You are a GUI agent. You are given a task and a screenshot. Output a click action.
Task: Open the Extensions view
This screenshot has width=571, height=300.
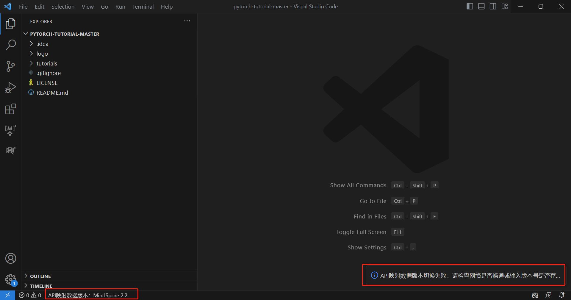point(10,109)
